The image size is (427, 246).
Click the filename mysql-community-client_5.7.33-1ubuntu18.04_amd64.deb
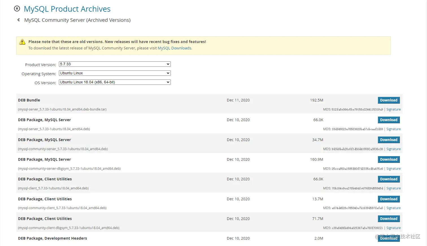[x=62, y=208]
